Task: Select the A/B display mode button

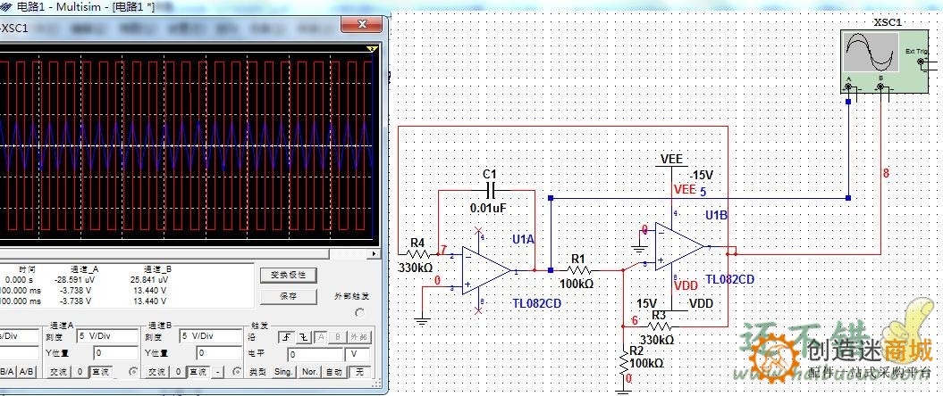Action: (x=27, y=372)
